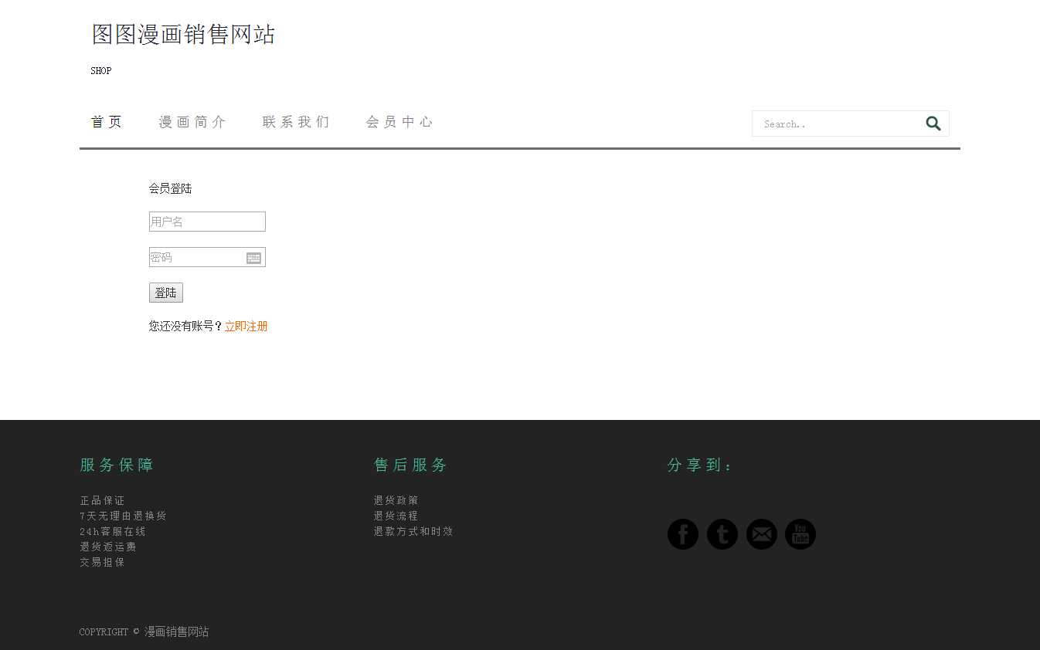Image resolution: width=1040 pixels, height=650 pixels.
Task: Click the virtual keyboard icon in password field
Action: click(253, 258)
